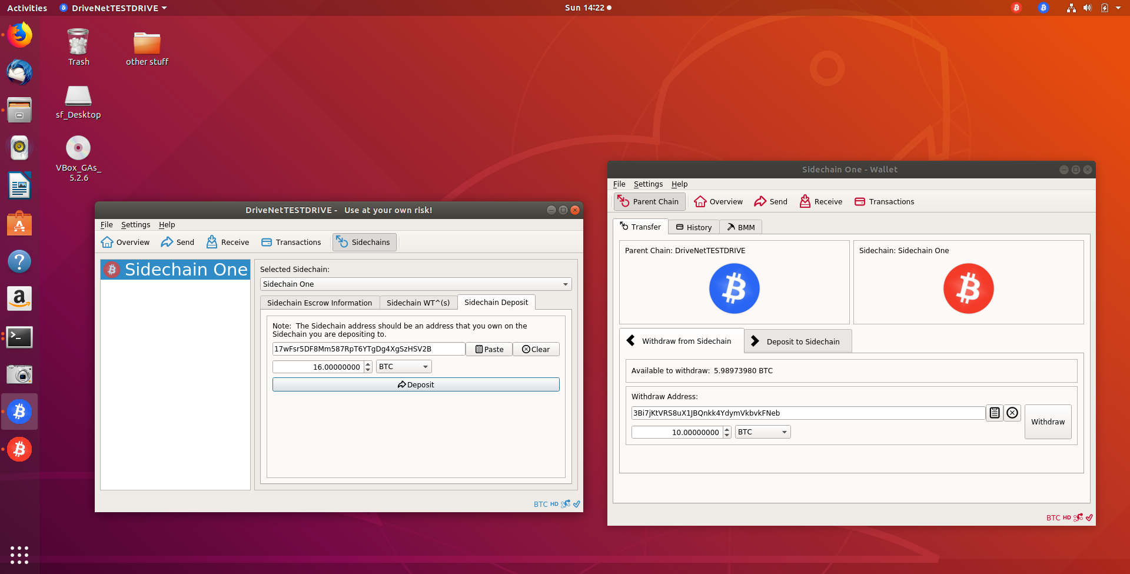The width and height of the screenshot is (1130, 574).
Task: Click the blue Parent Chain bitcoin logo
Action: point(734,288)
